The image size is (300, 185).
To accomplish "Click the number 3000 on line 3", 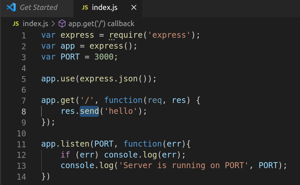I will [104, 57].
